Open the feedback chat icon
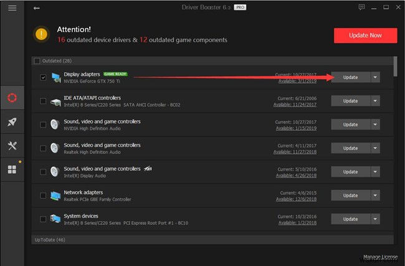Viewport: 405px width, 266px height. [362, 7]
